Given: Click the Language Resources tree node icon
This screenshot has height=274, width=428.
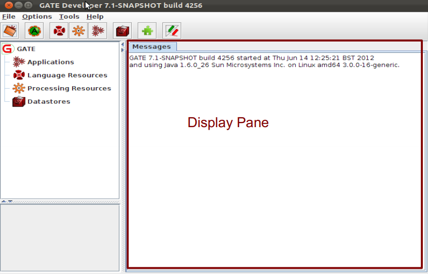Looking at the screenshot, I should (19, 75).
